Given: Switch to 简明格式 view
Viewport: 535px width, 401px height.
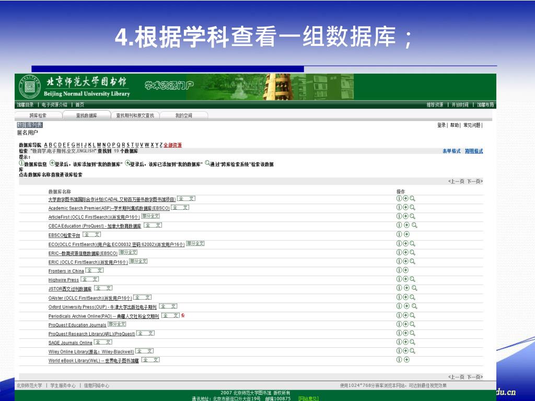Looking at the screenshot, I should coord(474,151).
